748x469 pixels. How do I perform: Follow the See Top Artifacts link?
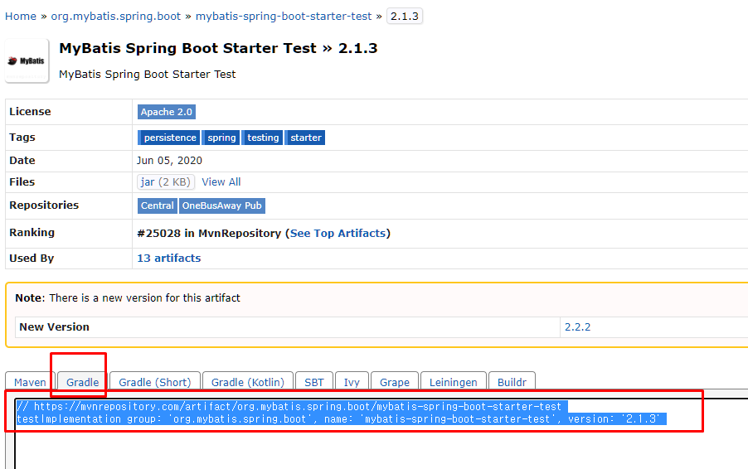[x=338, y=234]
